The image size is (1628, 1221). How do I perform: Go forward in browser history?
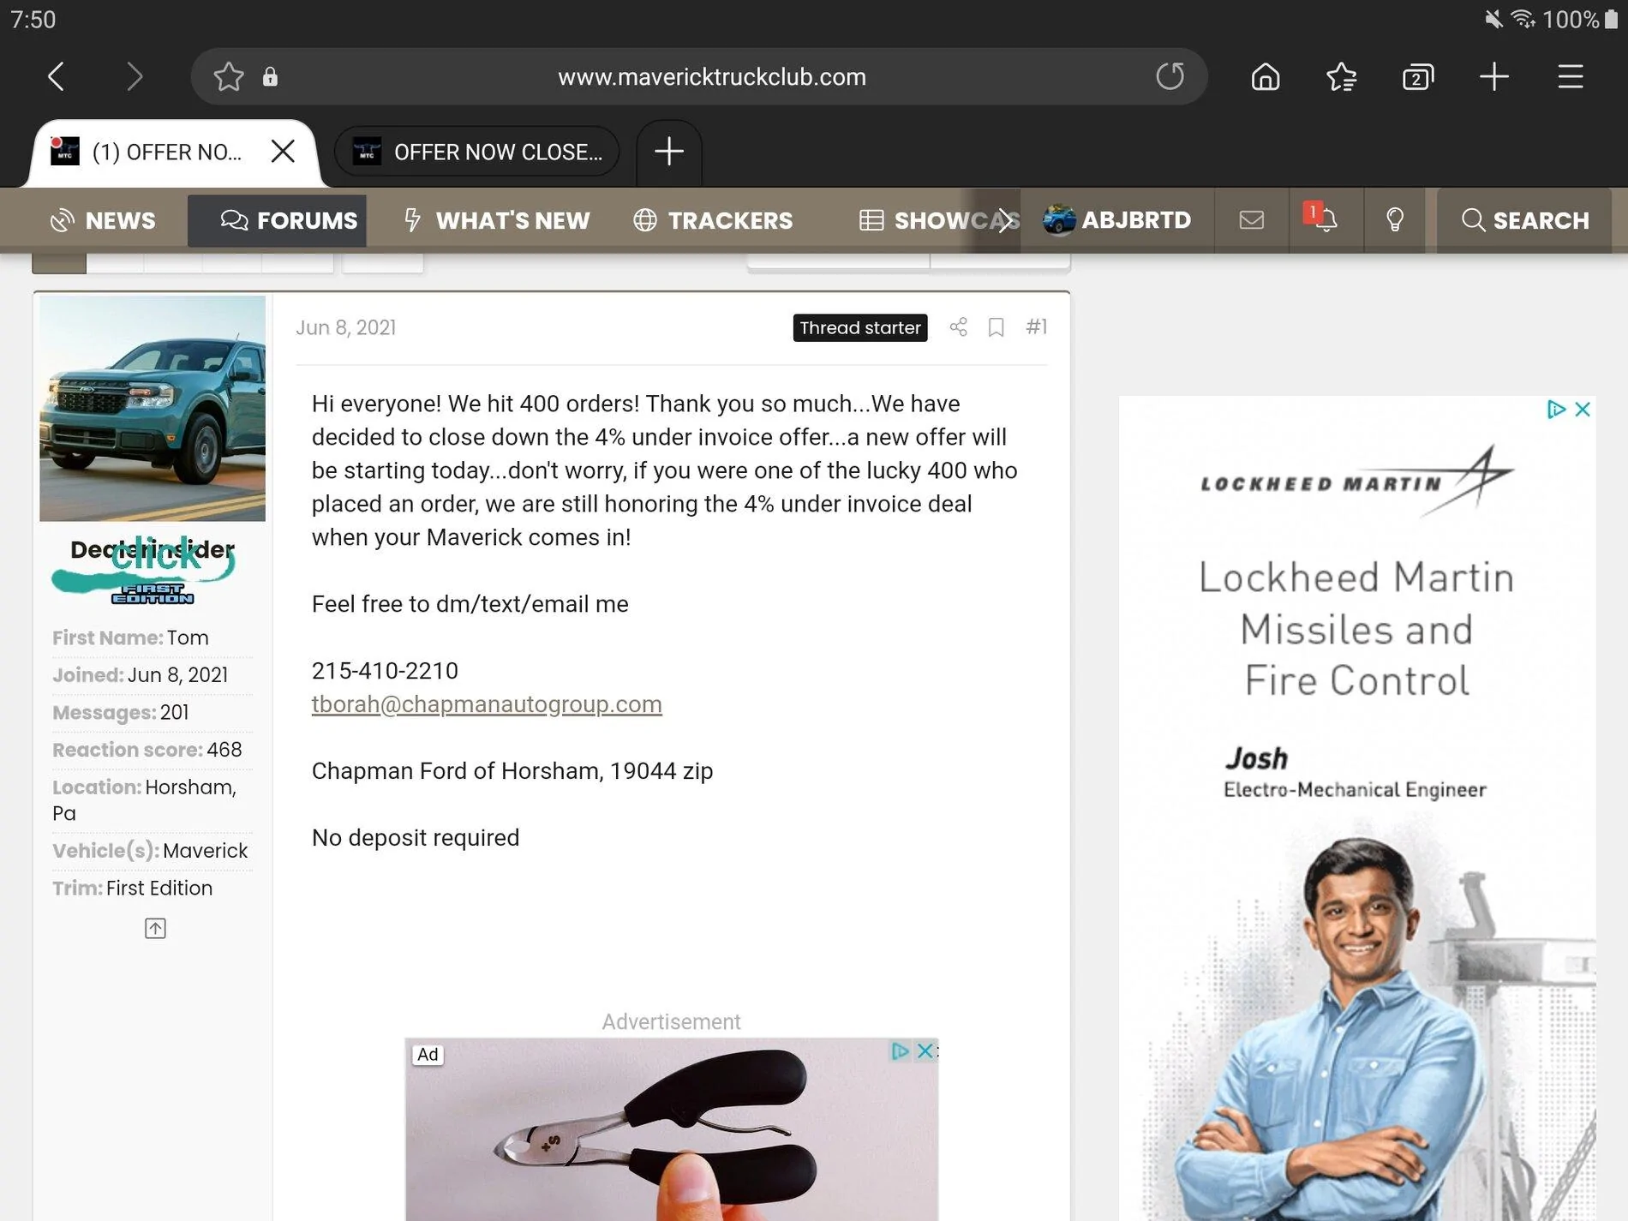click(x=134, y=77)
